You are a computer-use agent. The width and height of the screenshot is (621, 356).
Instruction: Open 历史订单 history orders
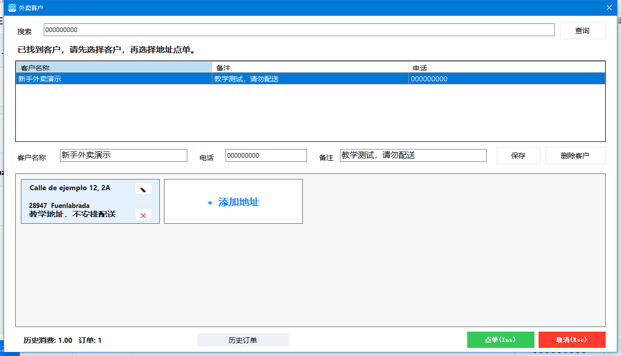[243, 340]
